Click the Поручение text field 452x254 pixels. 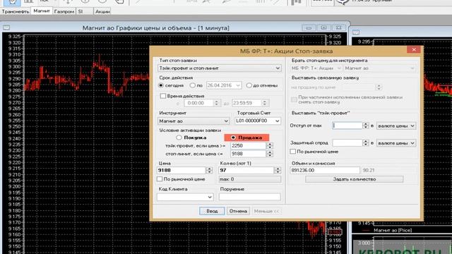249,197
